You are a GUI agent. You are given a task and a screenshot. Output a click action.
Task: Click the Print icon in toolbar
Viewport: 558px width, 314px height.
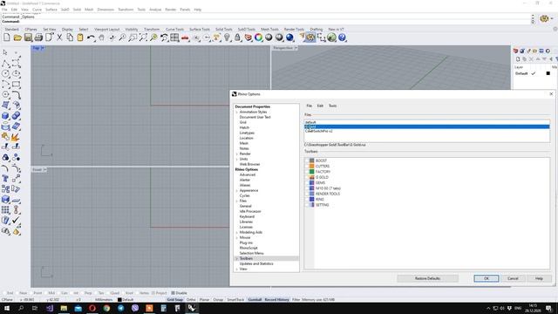pyautogui.click(x=38, y=38)
